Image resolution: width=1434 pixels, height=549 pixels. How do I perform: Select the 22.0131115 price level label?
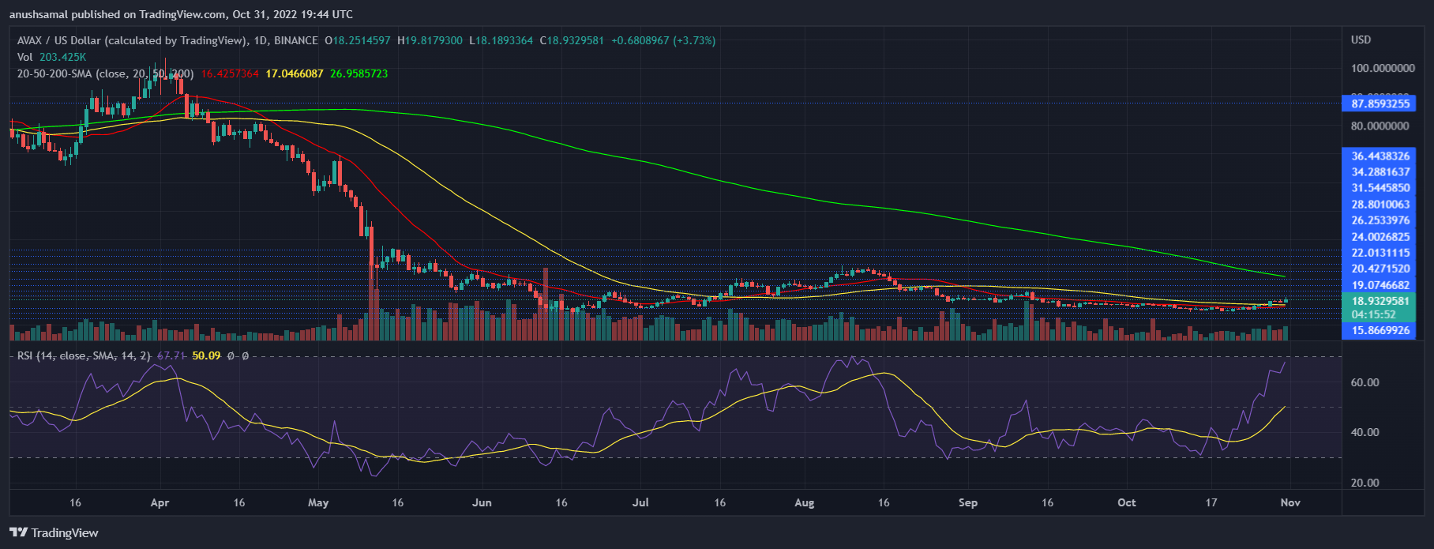[x=1380, y=253]
